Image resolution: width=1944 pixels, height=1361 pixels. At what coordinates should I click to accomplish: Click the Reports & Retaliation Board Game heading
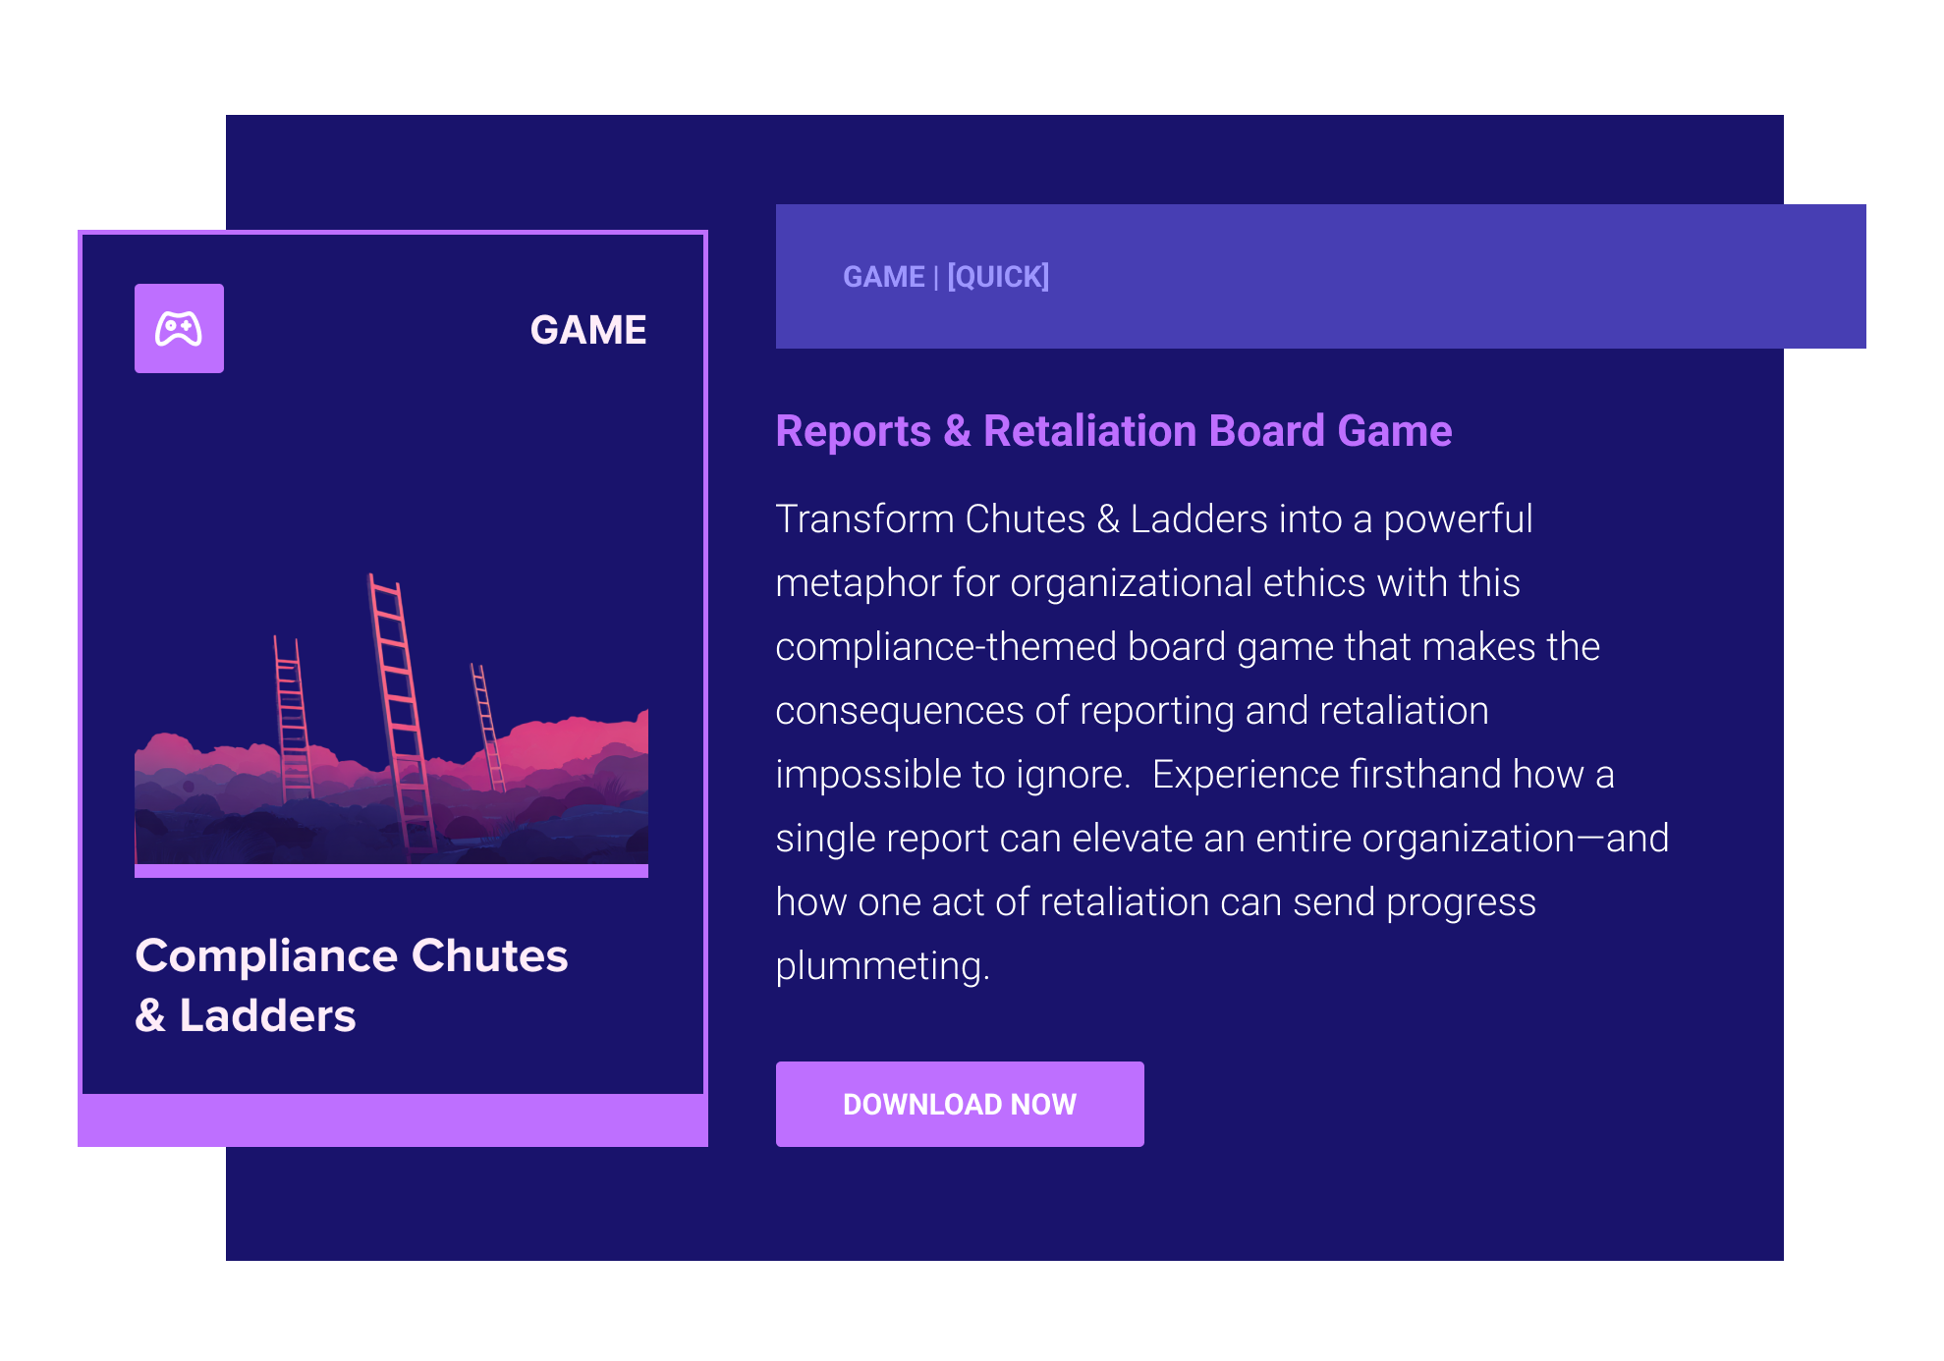pyautogui.click(x=1113, y=431)
